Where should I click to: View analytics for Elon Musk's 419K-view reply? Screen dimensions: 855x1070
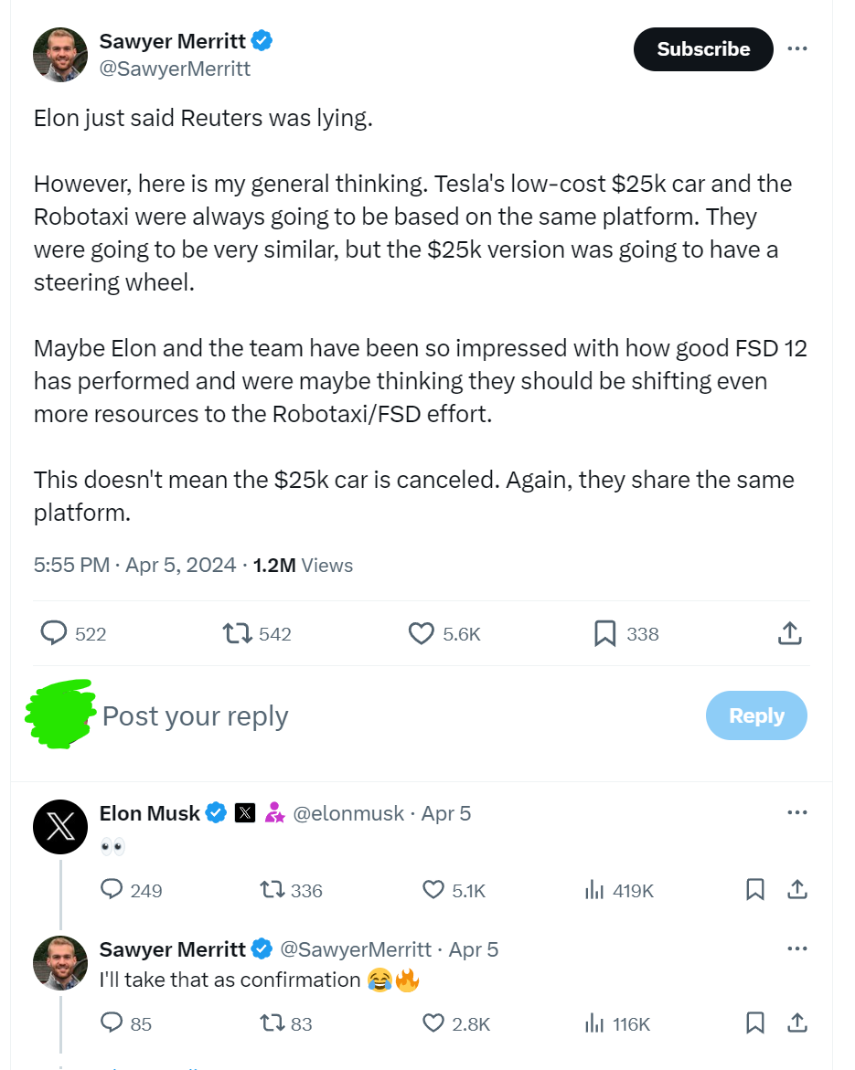click(593, 890)
